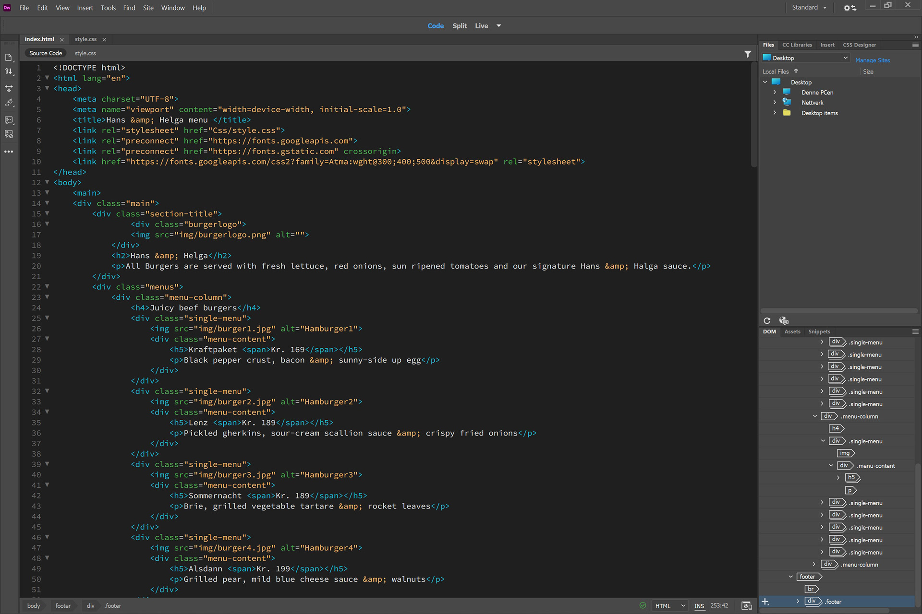Expand the Denne PCen tree node

(775, 92)
